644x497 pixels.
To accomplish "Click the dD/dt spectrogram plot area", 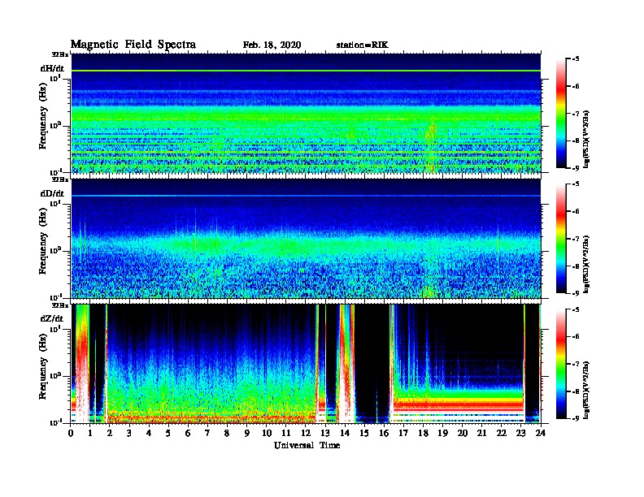I will point(306,239).
